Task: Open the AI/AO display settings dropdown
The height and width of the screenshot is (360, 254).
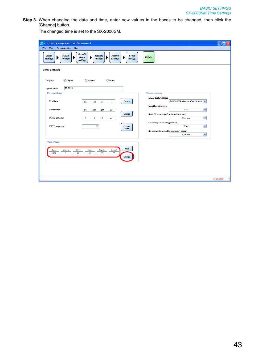Action: [x=188, y=102]
